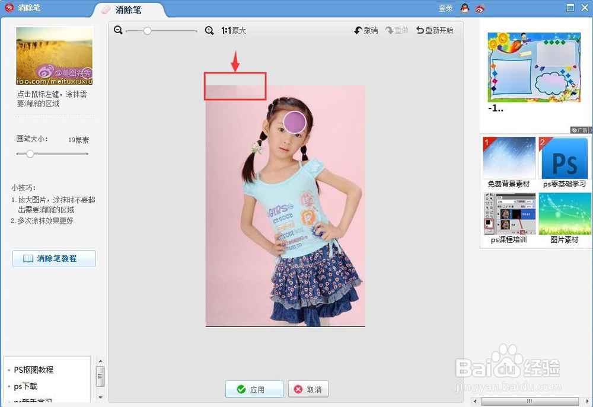Select the zoom out magnifier icon
The width and height of the screenshot is (593, 407).
click(118, 30)
